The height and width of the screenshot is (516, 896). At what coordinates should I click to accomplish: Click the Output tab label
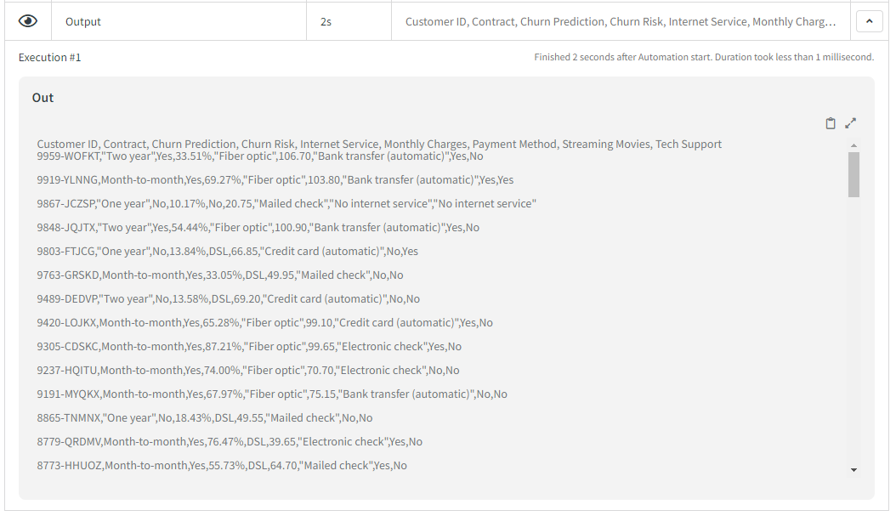(x=82, y=20)
